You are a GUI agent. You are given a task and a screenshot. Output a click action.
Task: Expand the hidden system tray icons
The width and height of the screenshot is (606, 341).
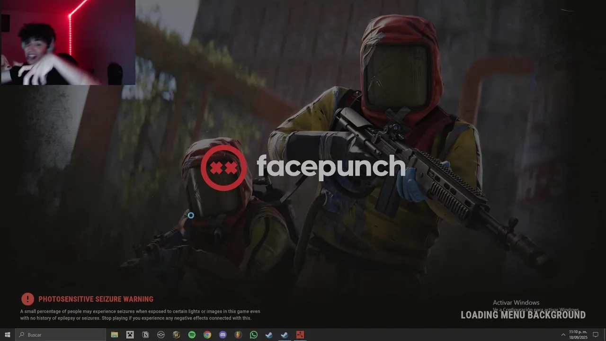coord(563,335)
